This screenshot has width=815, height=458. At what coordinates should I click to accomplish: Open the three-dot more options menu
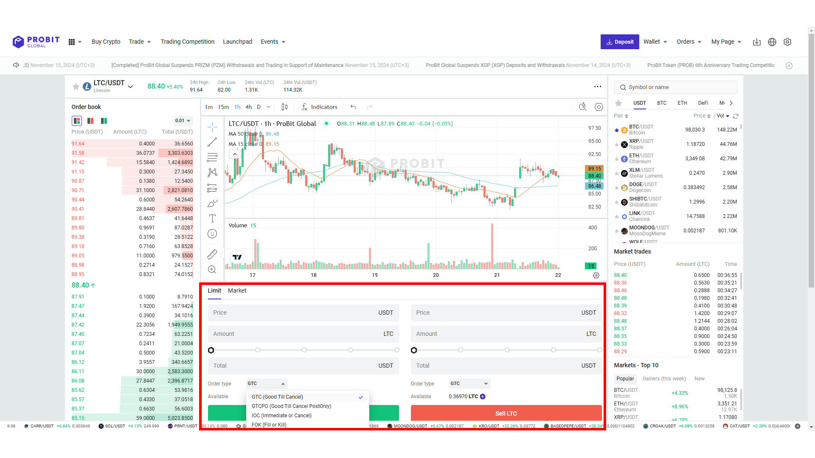(598, 87)
